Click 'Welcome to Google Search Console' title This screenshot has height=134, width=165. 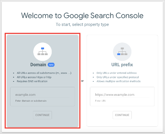pyautogui.click(x=82, y=16)
